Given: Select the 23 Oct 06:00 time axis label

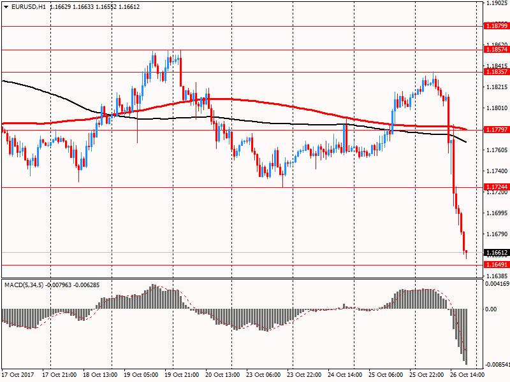Looking at the screenshot, I should [x=263, y=375].
